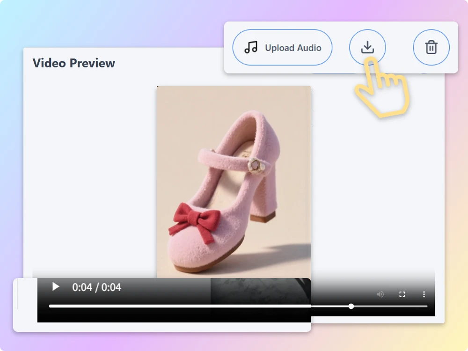
Task: Click the pink shoe video frame
Action: point(234,140)
